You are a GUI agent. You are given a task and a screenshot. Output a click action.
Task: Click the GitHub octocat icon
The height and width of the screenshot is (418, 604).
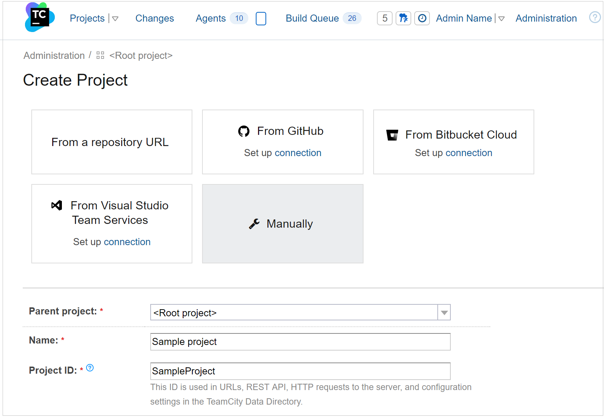(244, 131)
